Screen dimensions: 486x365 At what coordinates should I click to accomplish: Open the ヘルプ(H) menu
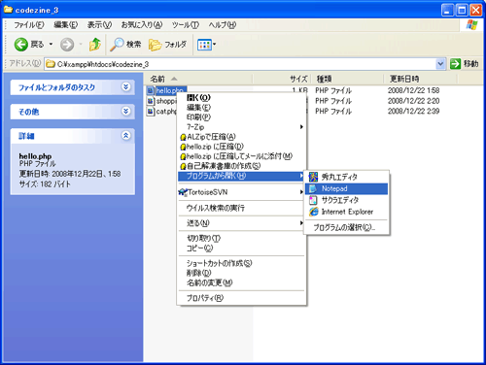click(x=223, y=25)
